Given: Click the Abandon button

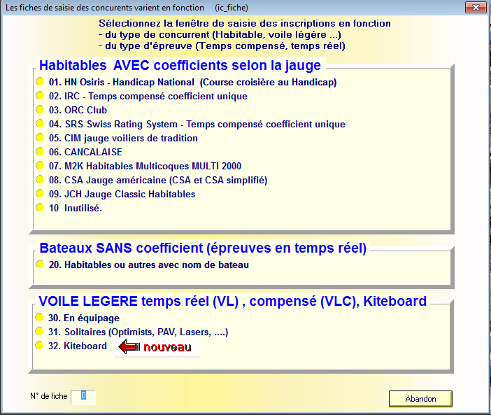Looking at the screenshot, I should pyautogui.click(x=420, y=399).
